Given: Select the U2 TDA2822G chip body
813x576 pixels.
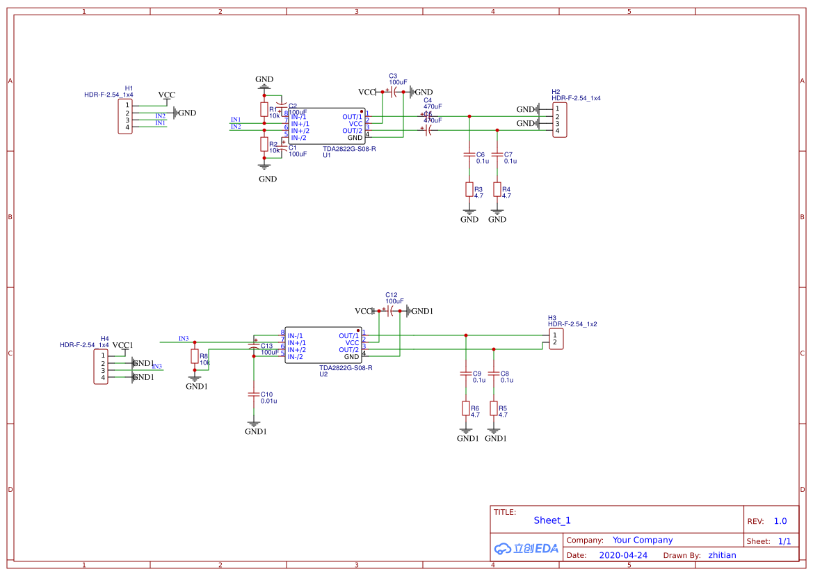Looking at the screenshot, I should [323, 345].
